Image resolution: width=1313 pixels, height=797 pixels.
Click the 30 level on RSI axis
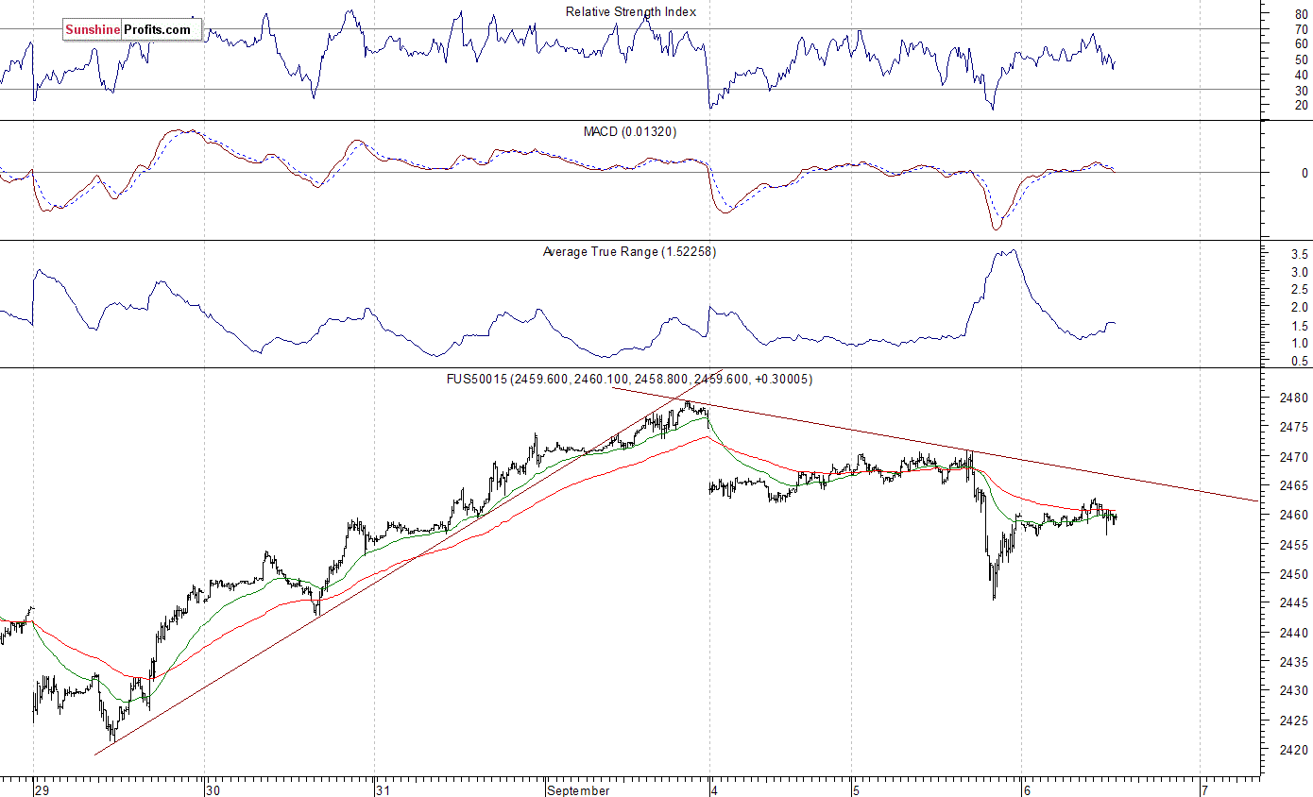[x=1302, y=90]
